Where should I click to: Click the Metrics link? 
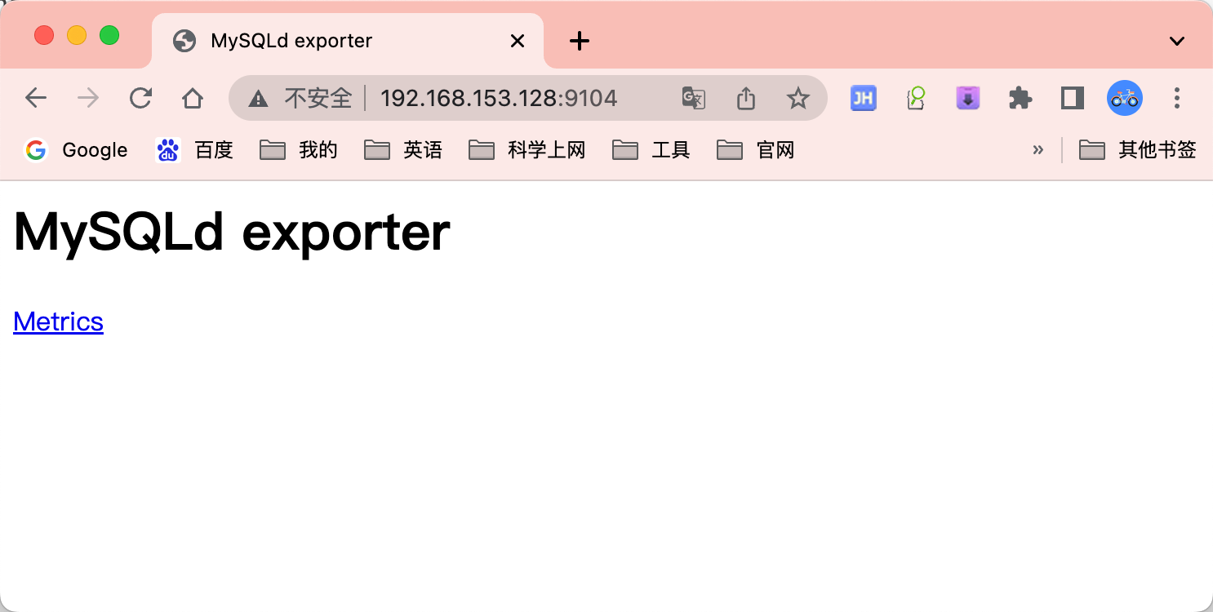pyautogui.click(x=59, y=322)
